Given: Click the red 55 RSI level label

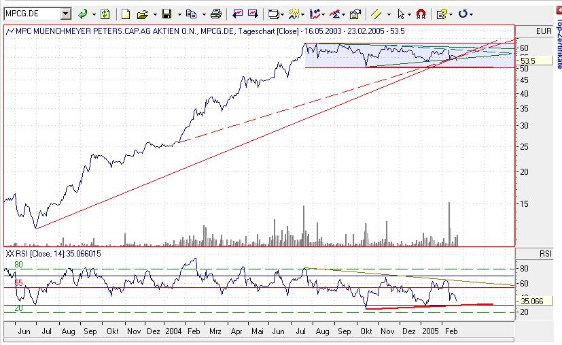Looking at the screenshot, I should click(18, 283).
